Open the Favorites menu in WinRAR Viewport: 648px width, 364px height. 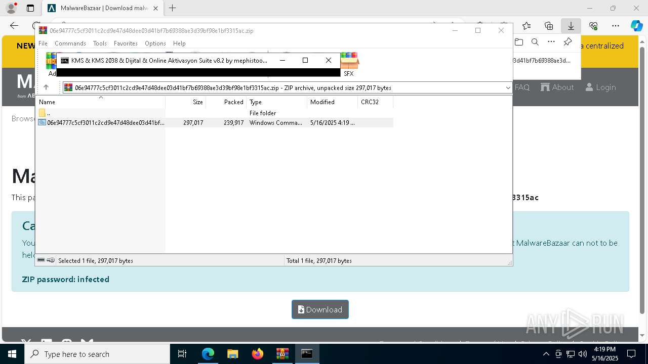(x=126, y=43)
